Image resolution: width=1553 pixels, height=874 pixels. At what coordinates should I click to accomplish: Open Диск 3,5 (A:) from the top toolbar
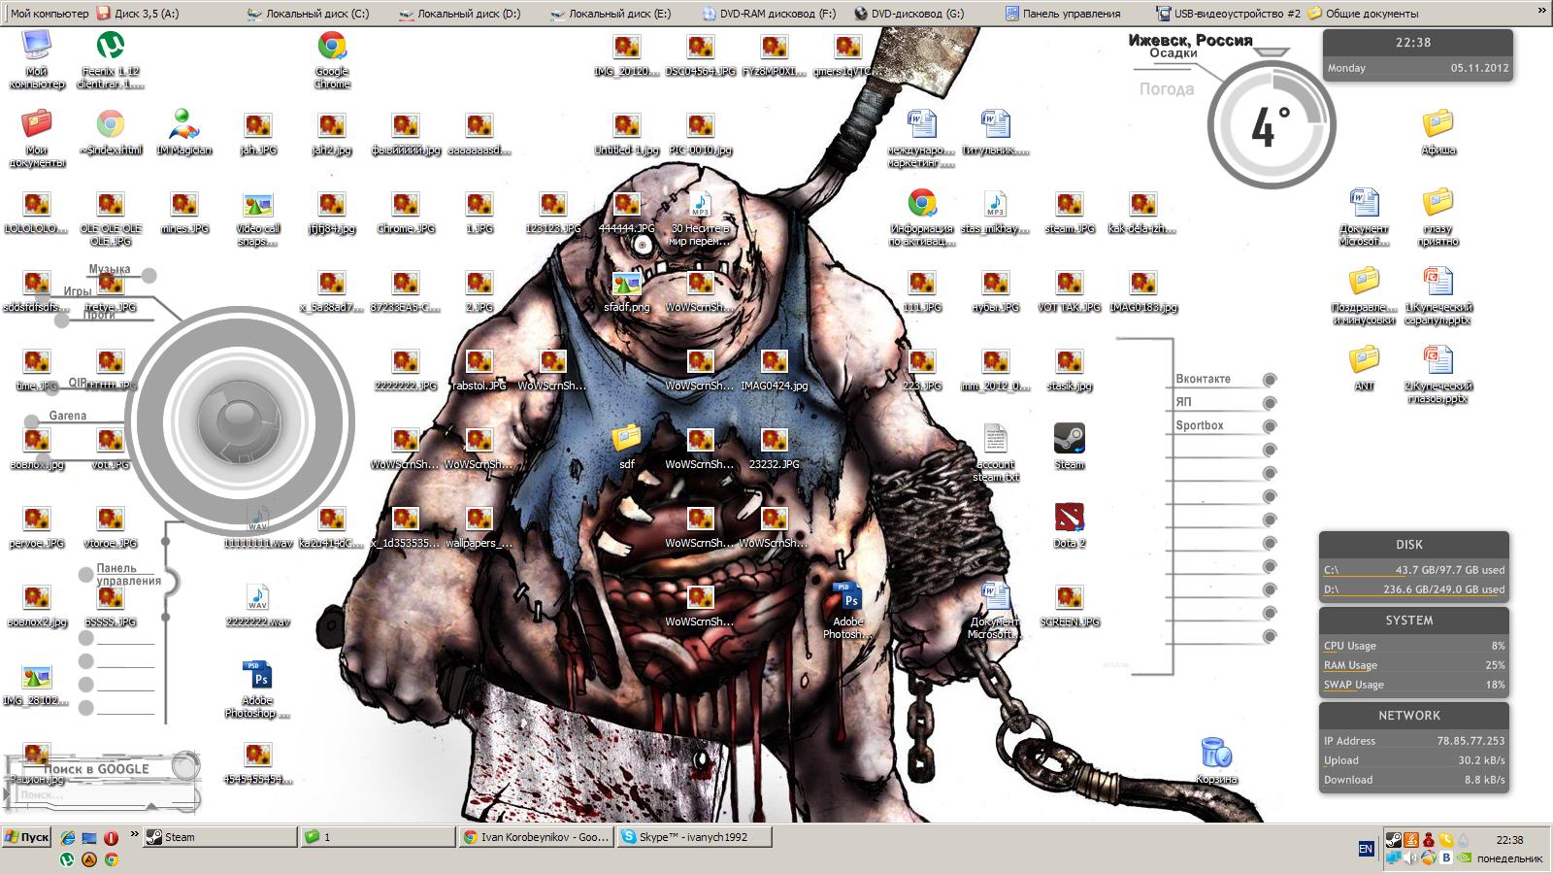pos(139,14)
